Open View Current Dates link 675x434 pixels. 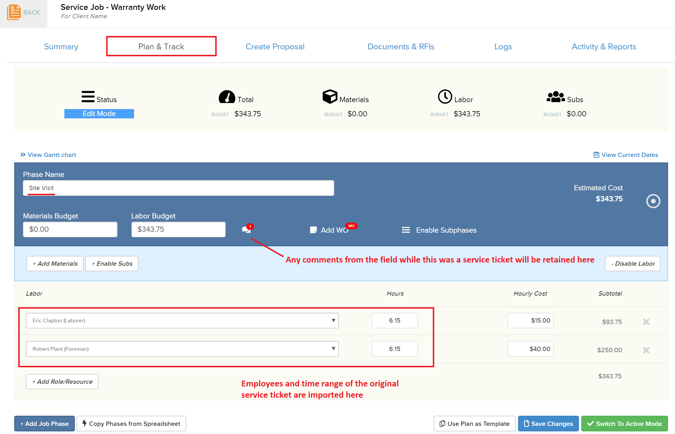pos(630,155)
